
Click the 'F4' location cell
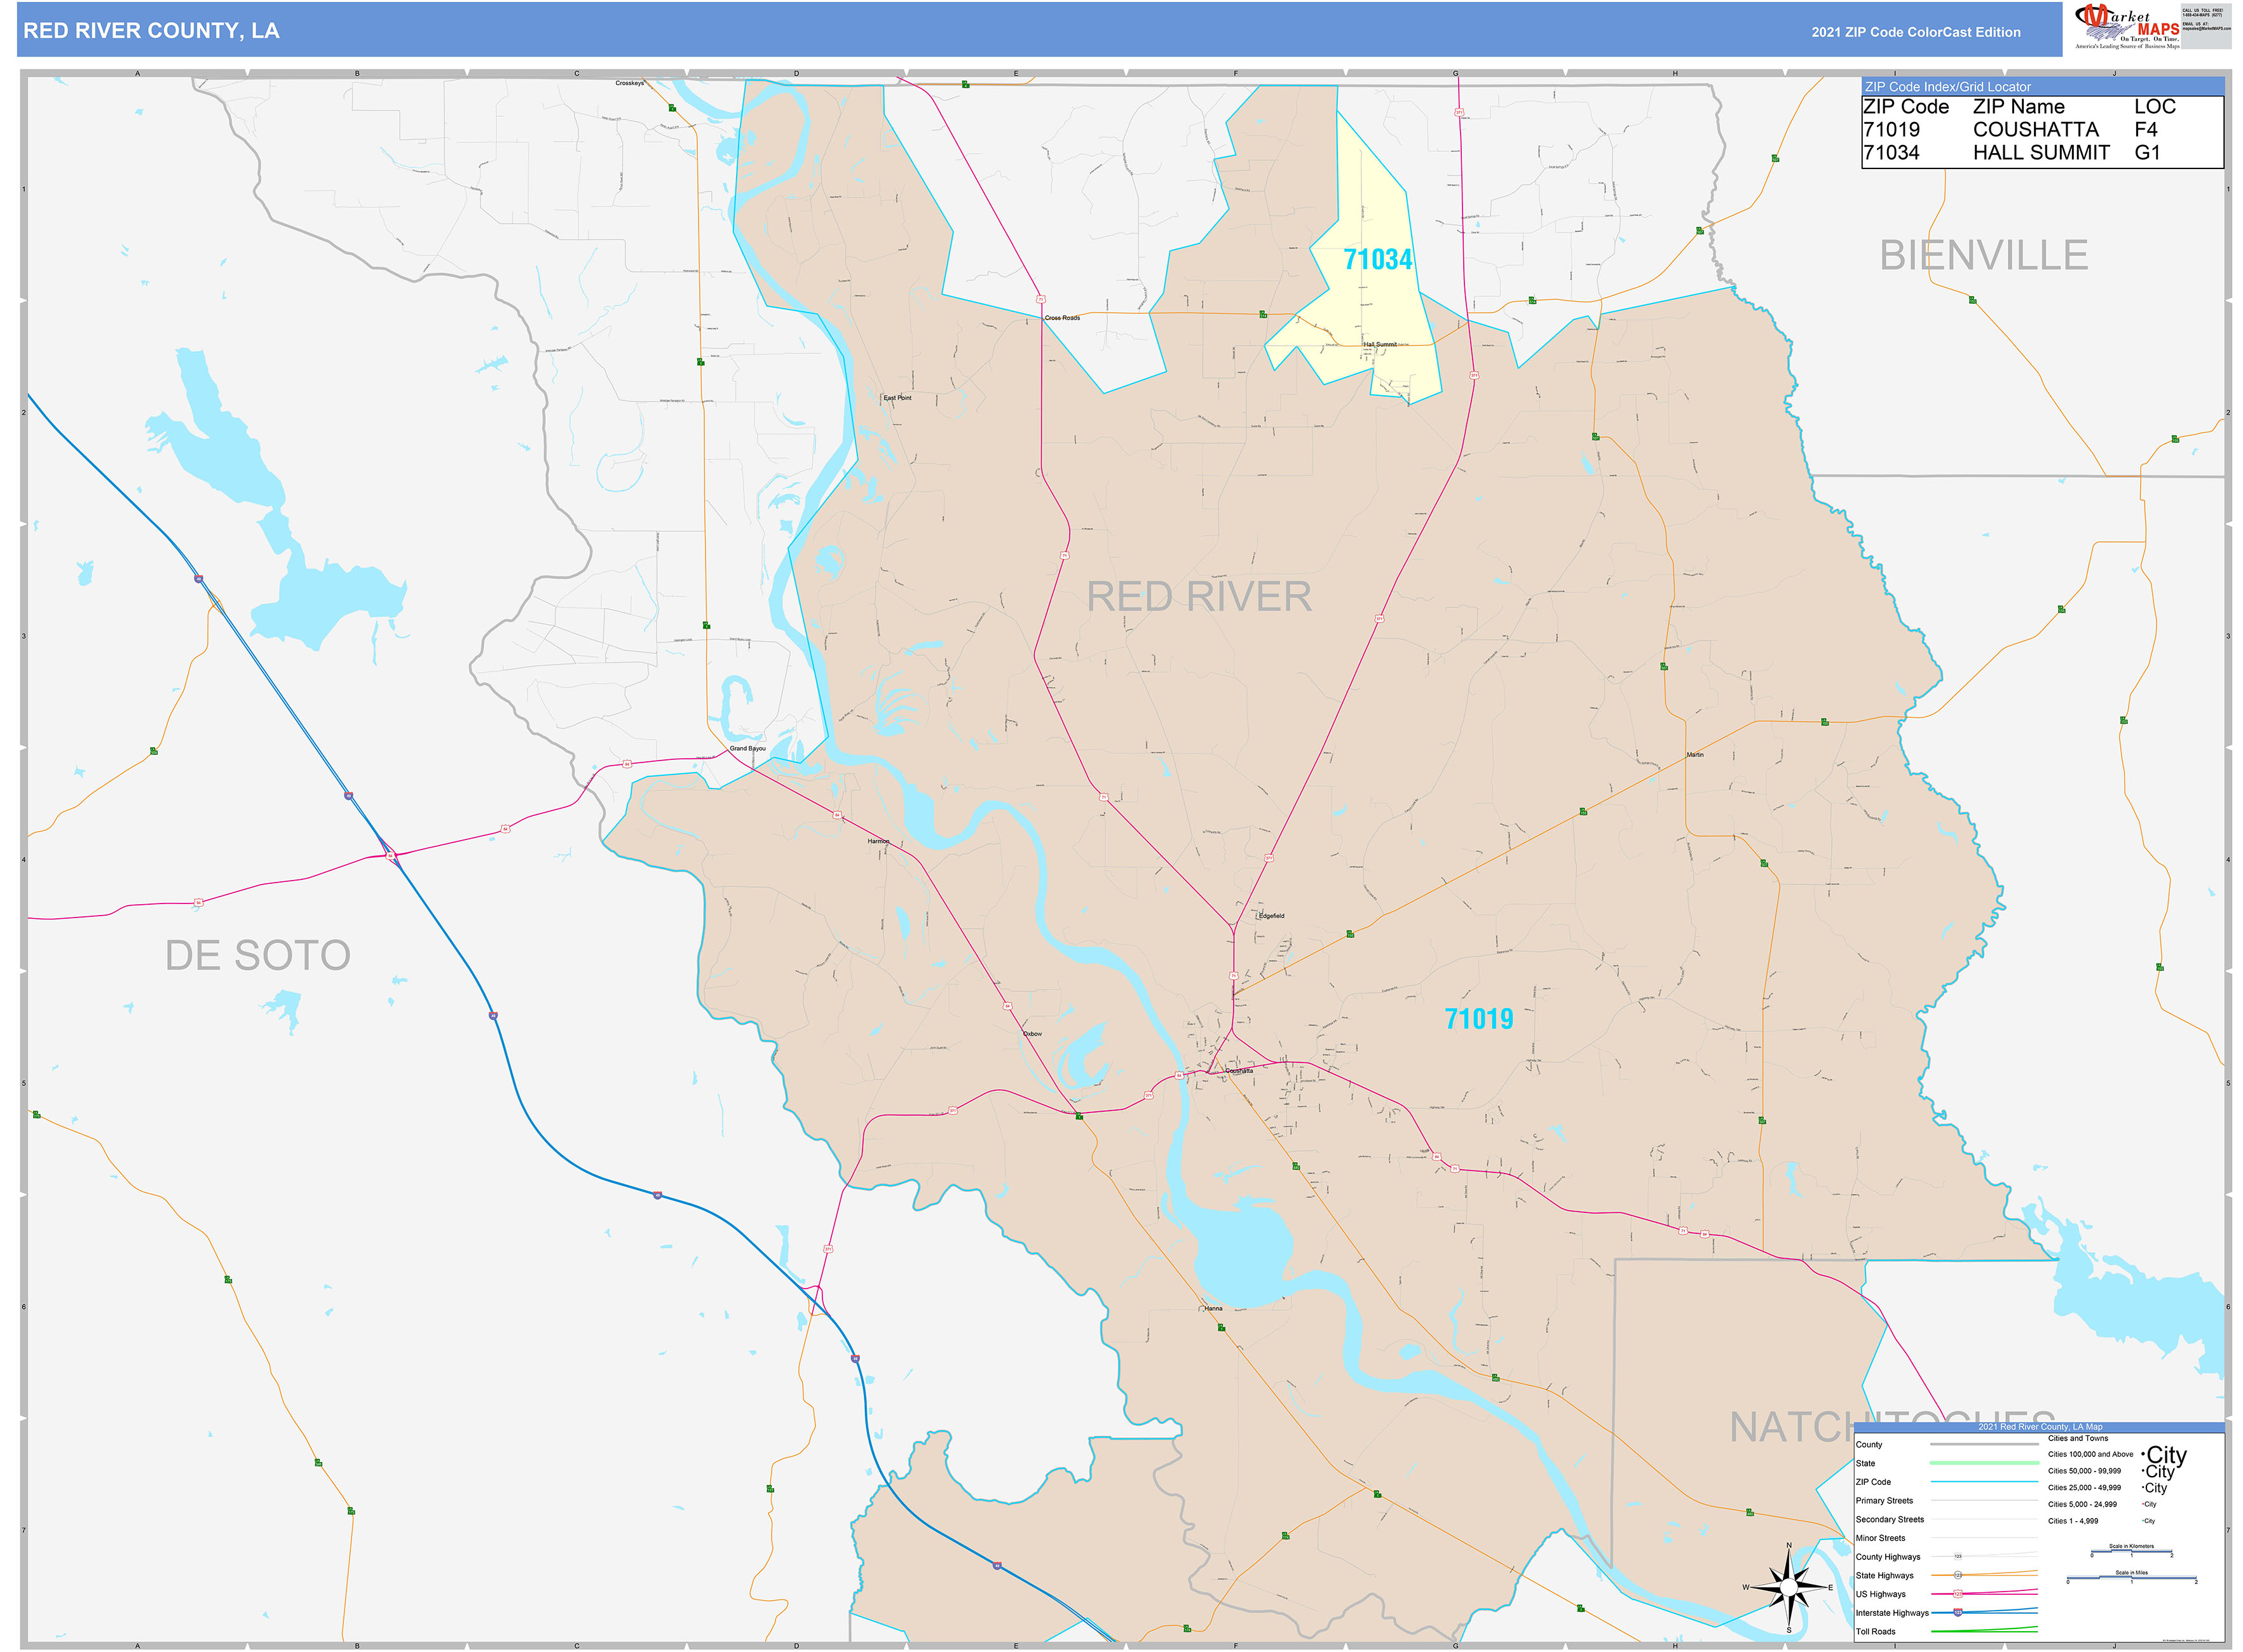tap(2145, 130)
